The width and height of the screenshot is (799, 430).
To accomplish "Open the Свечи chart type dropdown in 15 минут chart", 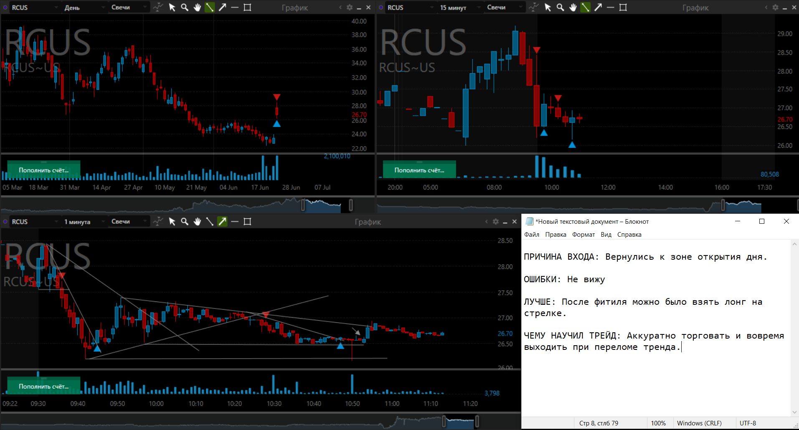I will 505,8.
